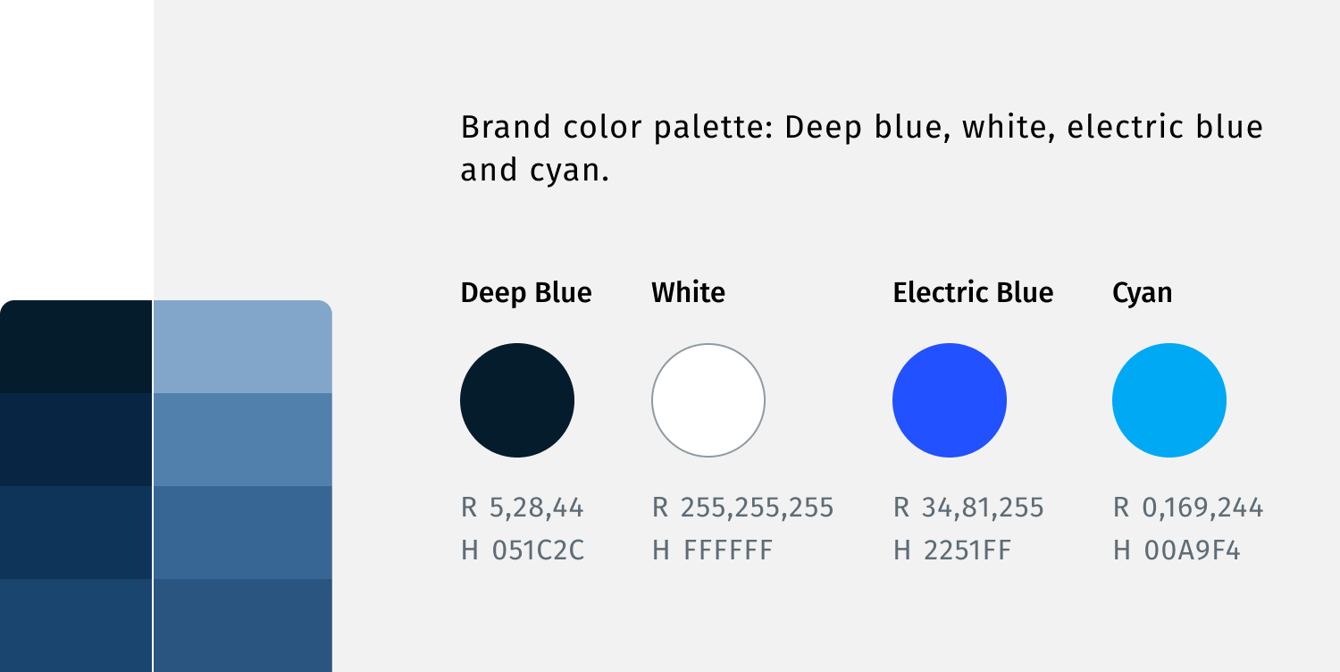Click hex value 051C2C
Screen dimensions: 1340x672
tap(538, 550)
